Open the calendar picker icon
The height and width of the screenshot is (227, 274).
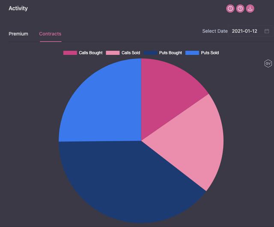[x=267, y=31]
